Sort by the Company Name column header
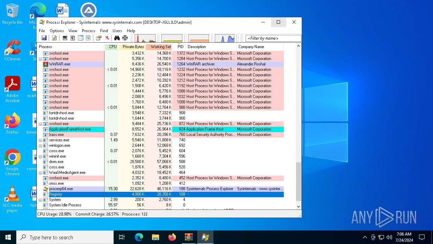 click(260, 47)
